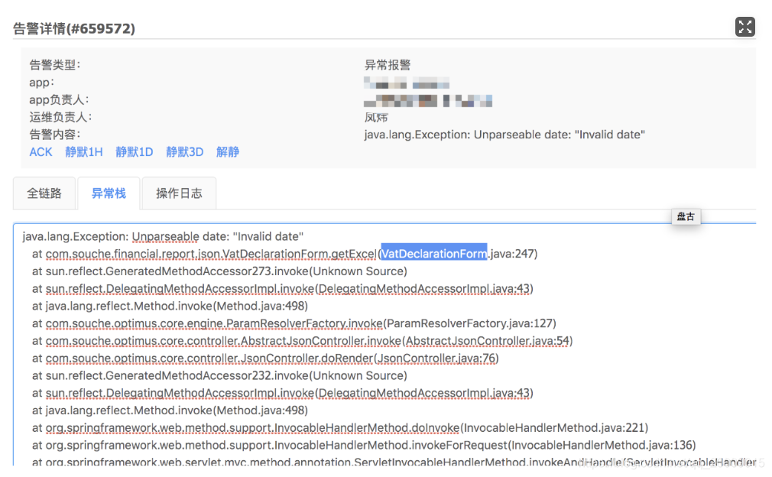This screenshot has height=477, width=772.
Task: Click the InvocableHandlerMethod.invokeForRequest stack line
Action: [x=364, y=446]
